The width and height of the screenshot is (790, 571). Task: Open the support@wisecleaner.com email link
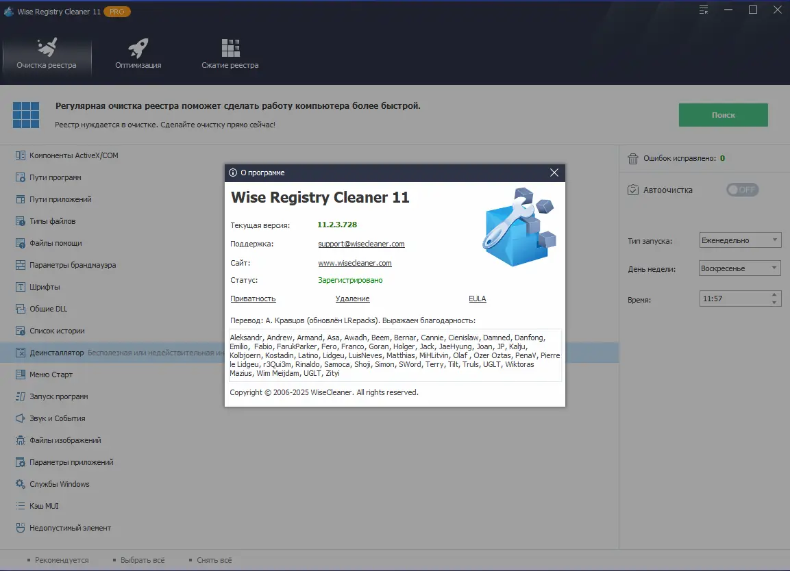361,244
